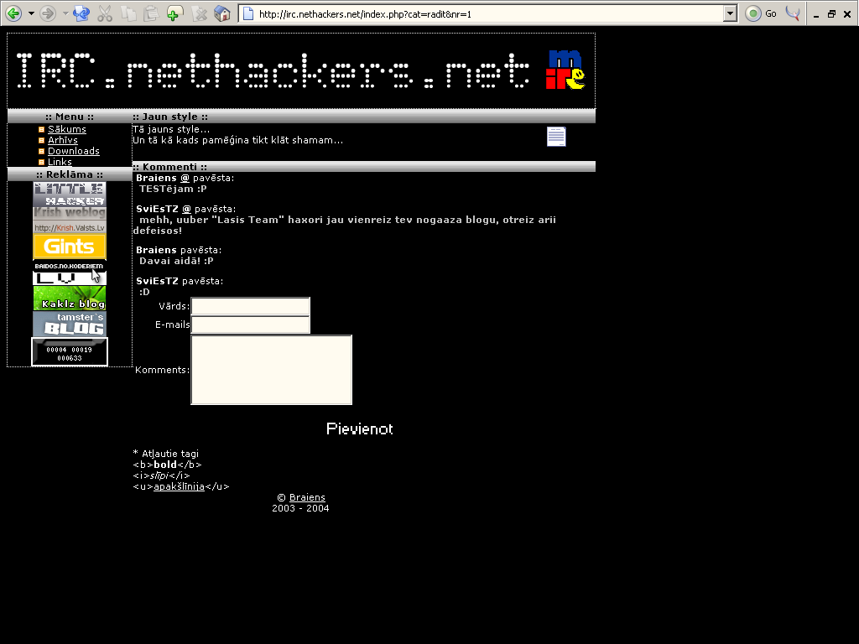Open the document icon beside the post

pyautogui.click(x=556, y=137)
